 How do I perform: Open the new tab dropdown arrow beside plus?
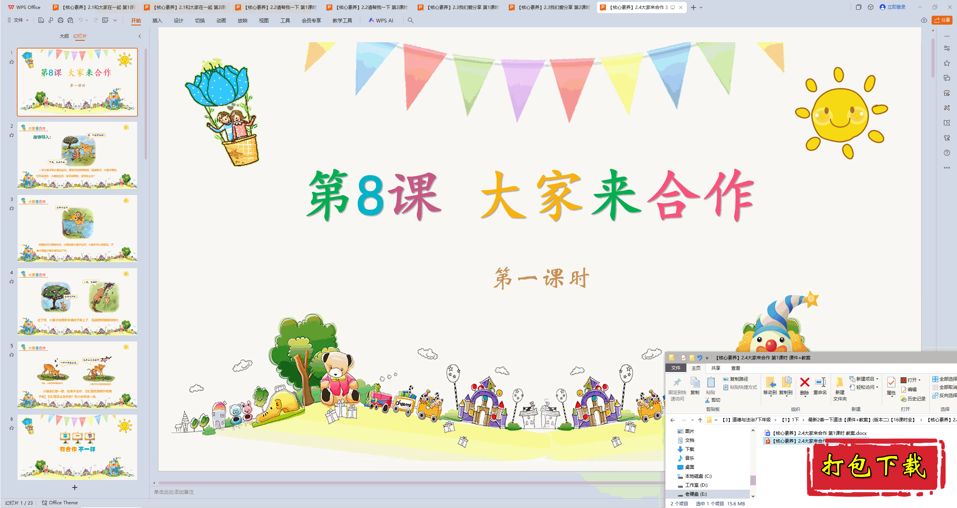coord(701,7)
